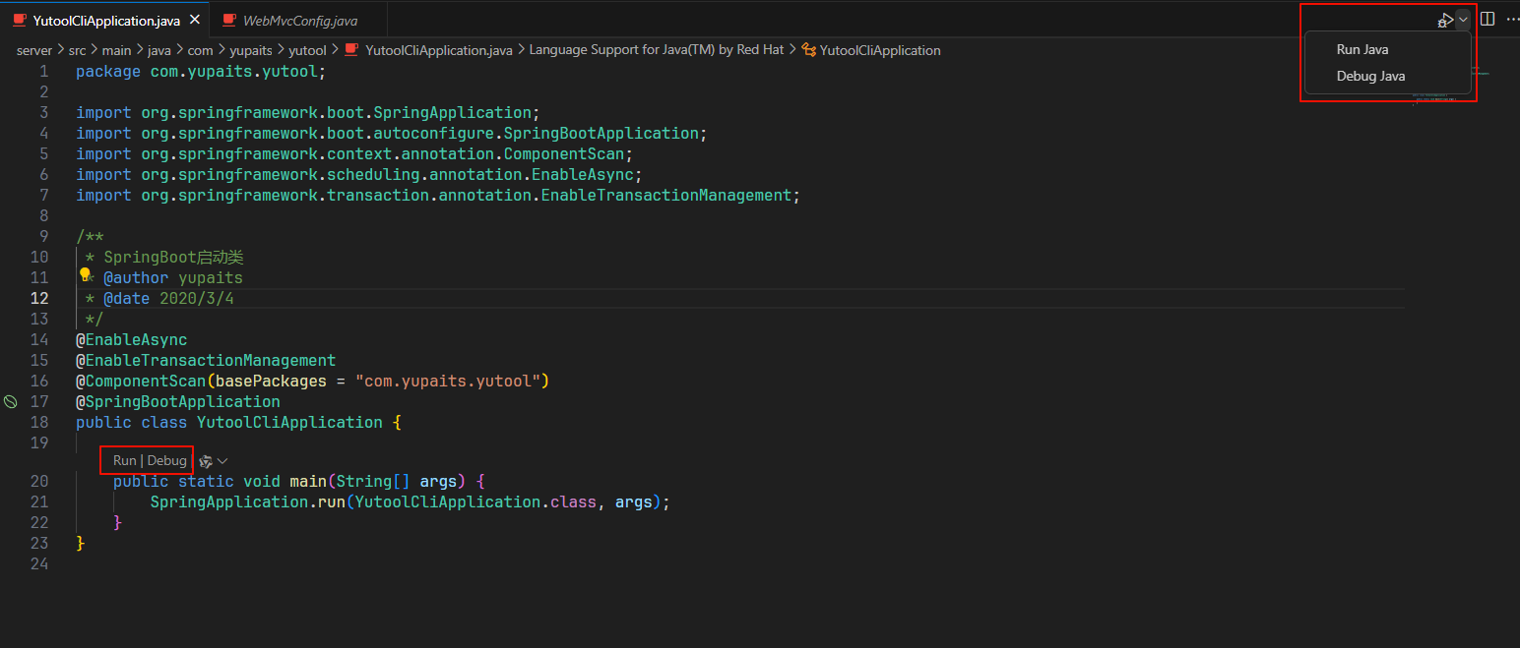Open the More Actions ellipsis menu

(1512, 19)
